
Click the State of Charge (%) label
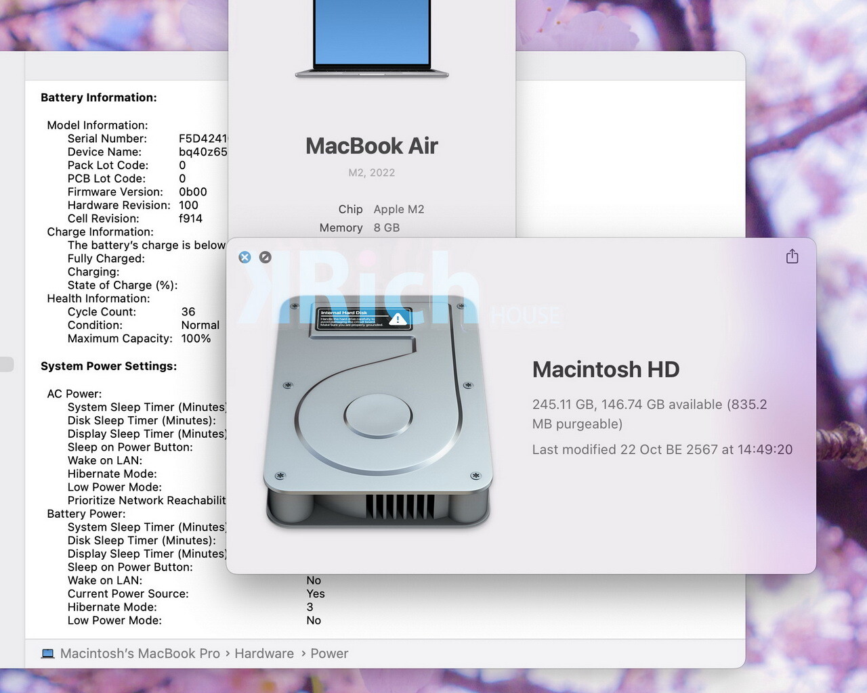click(x=123, y=286)
